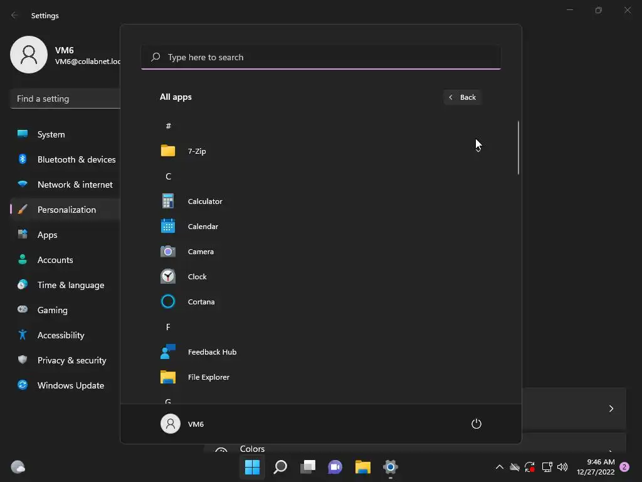Open Time & language settings
This screenshot has height=482, width=642.
[x=65, y=285]
